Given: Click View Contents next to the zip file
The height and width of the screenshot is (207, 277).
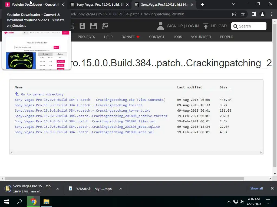Looking at the screenshot, I should (151, 100).
